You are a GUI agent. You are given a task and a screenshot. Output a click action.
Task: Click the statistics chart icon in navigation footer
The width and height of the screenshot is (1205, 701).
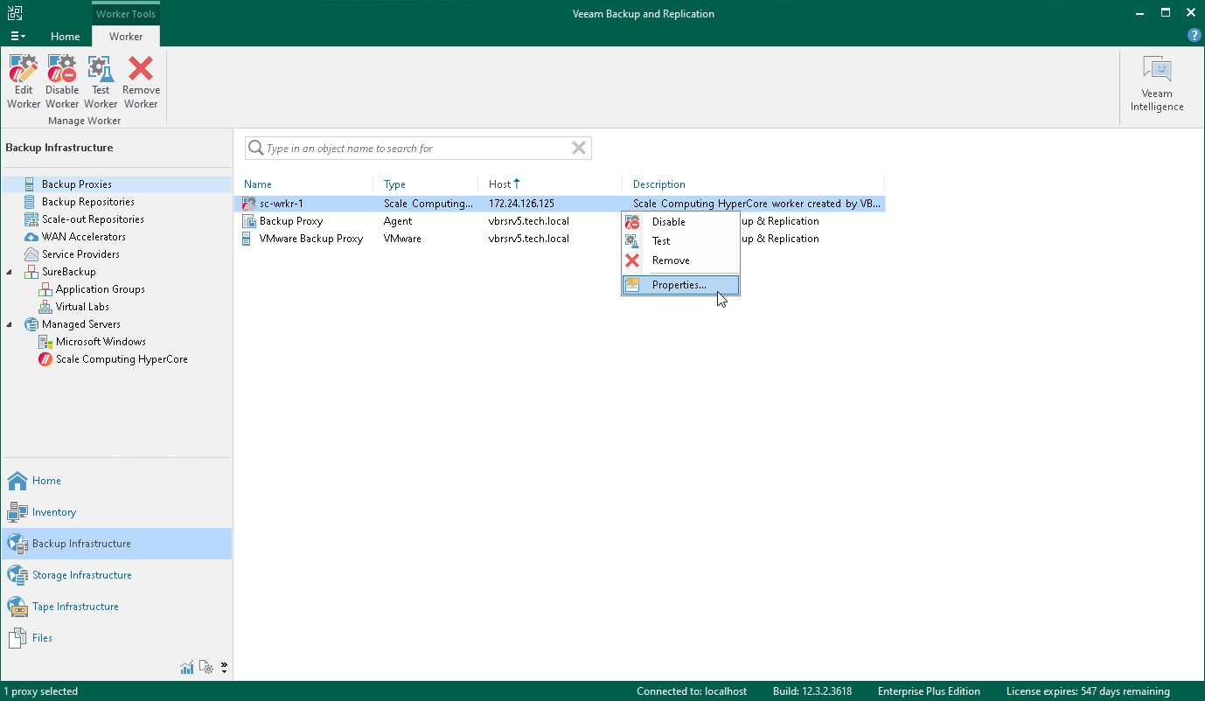(187, 668)
